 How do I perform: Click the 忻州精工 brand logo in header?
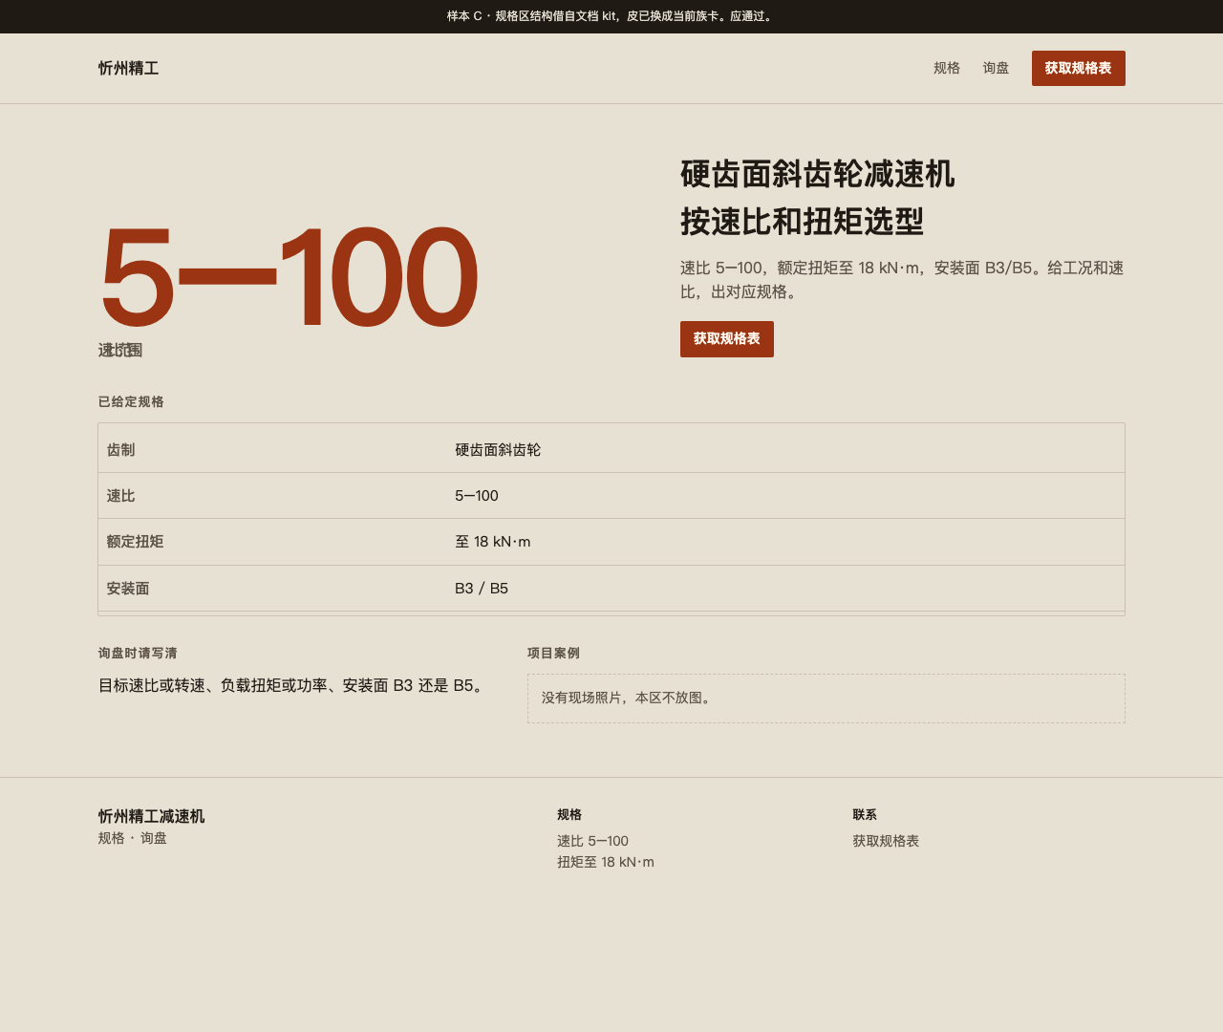[x=128, y=69]
